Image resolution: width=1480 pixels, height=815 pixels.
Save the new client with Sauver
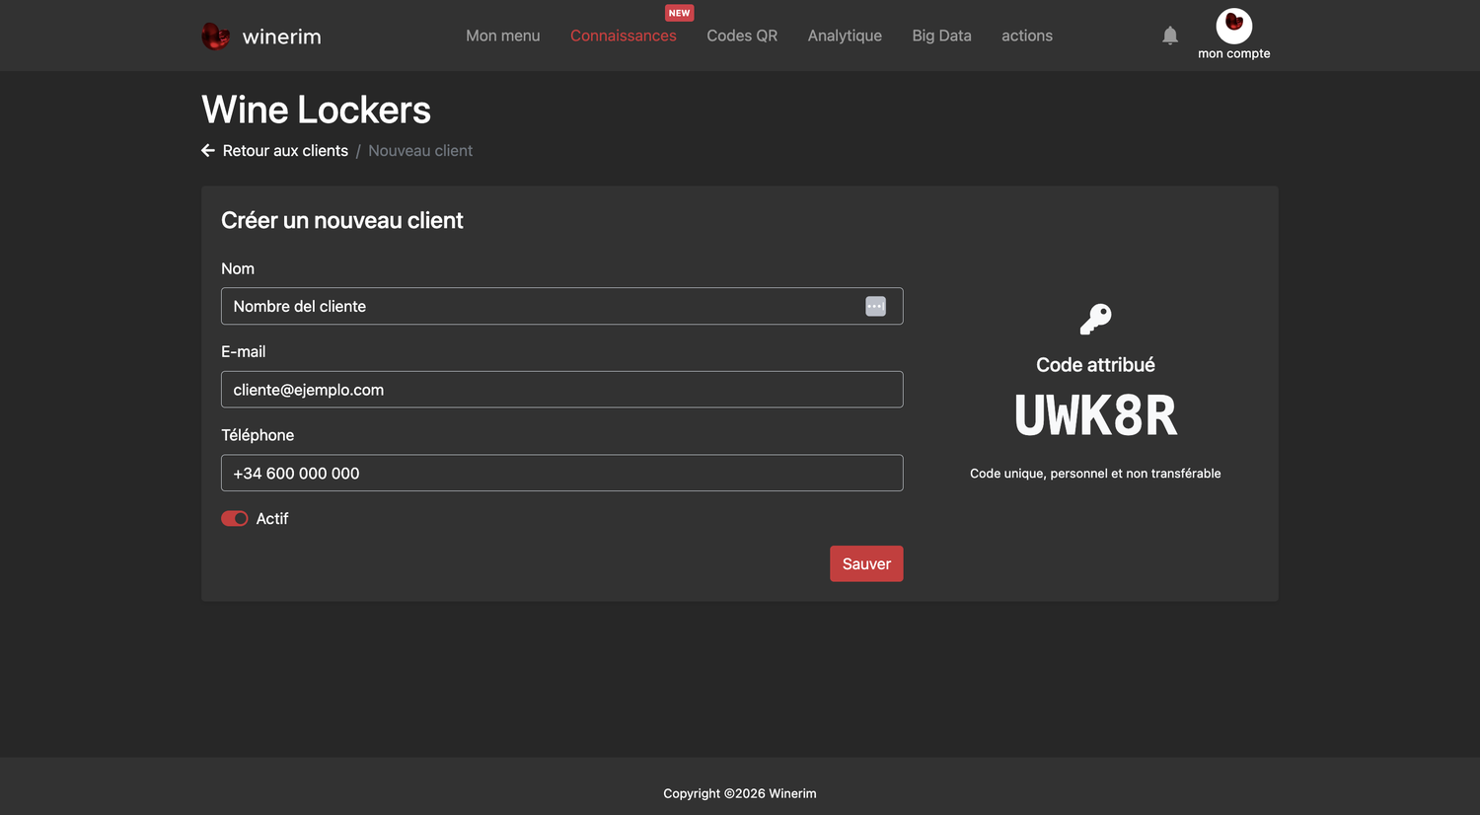866,563
